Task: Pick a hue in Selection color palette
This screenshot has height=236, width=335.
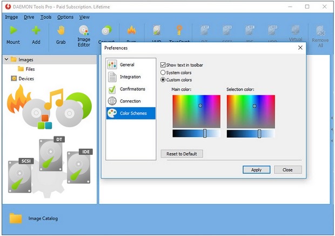Action: (251, 112)
